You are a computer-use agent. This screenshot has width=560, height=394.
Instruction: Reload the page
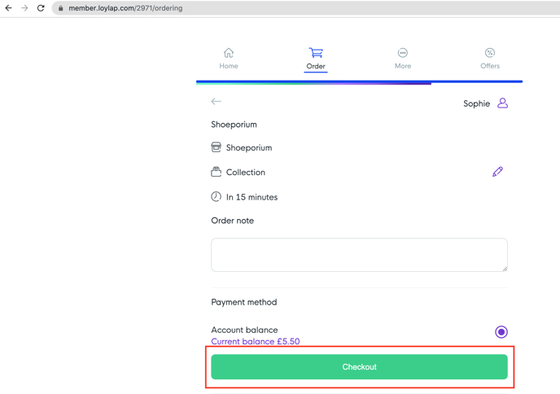(41, 8)
